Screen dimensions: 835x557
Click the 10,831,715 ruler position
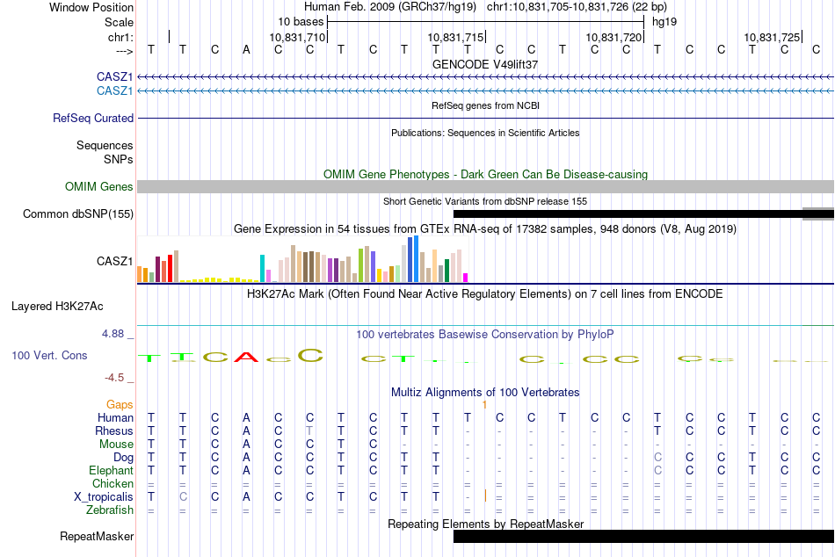click(x=455, y=37)
